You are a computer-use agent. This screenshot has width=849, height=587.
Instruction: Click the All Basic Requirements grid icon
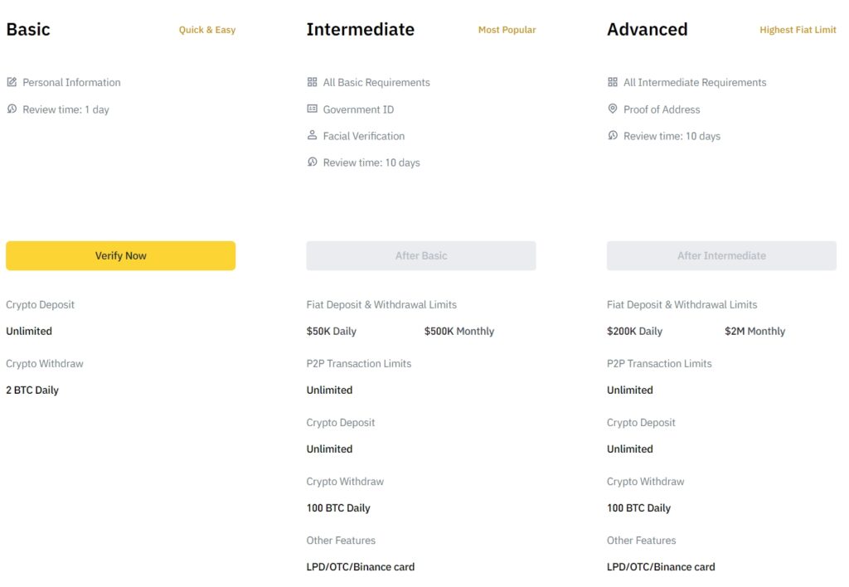point(312,82)
